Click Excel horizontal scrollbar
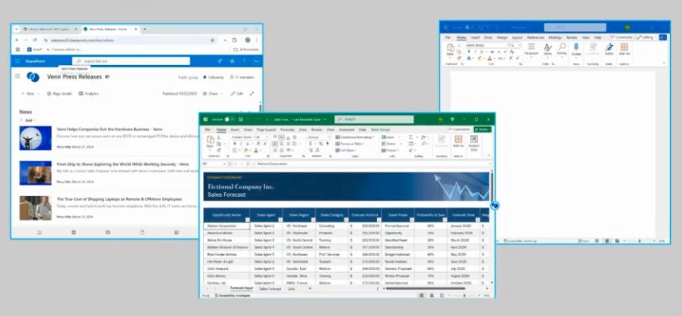The image size is (682, 316). pyautogui.click(x=425, y=288)
